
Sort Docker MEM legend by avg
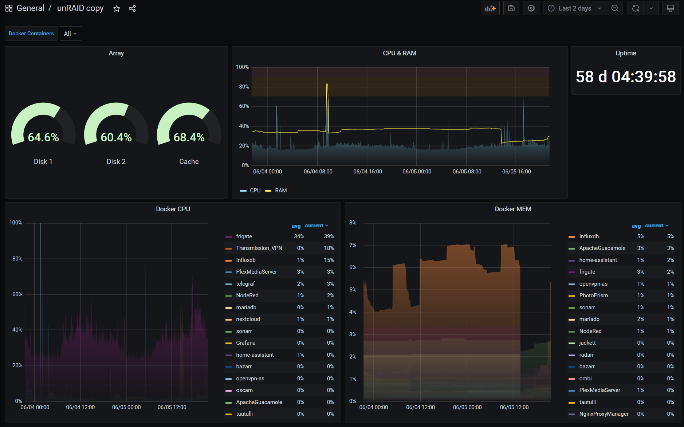click(636, 226)
